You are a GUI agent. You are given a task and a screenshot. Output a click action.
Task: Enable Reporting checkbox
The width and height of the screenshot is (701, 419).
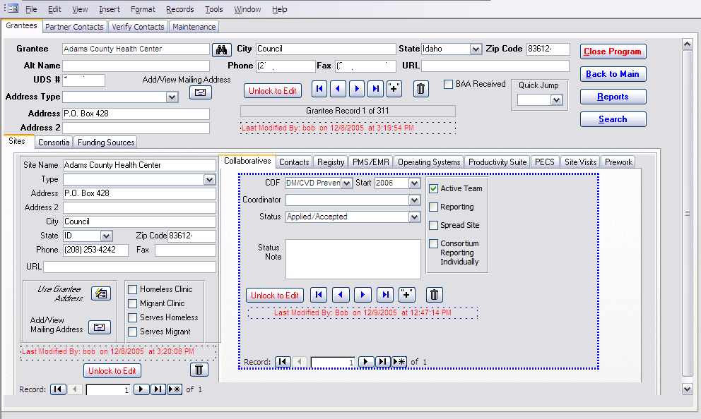click(433, 207)
